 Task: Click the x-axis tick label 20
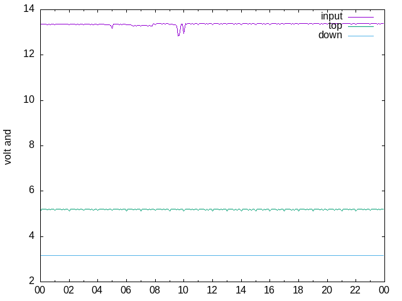(327, 290)
